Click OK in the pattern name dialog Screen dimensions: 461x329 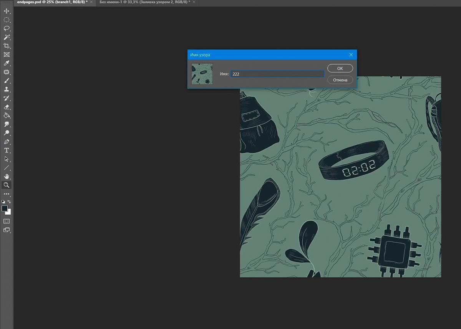[x=340, y=68]
